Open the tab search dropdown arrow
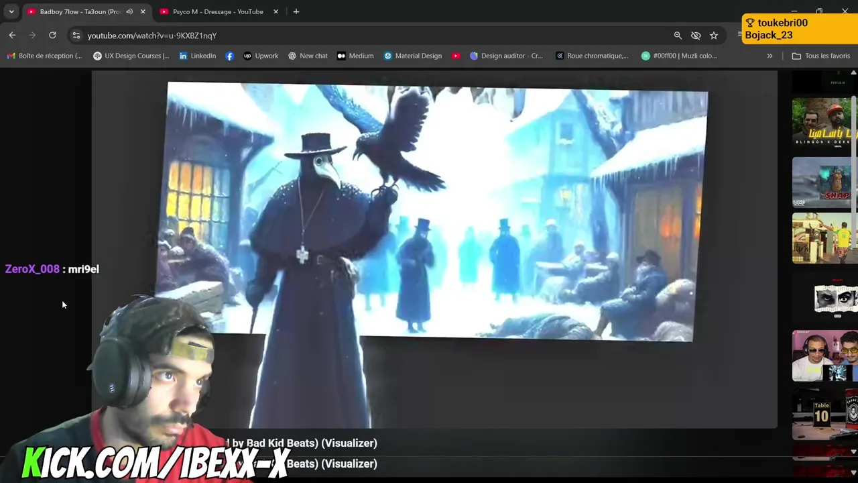The height and width of the screenshot is (483, 858). tap(11, 11)
